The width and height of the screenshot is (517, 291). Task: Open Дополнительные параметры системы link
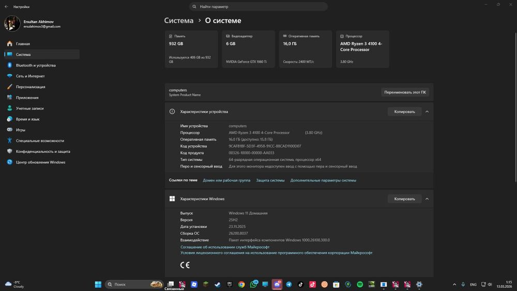323,180
